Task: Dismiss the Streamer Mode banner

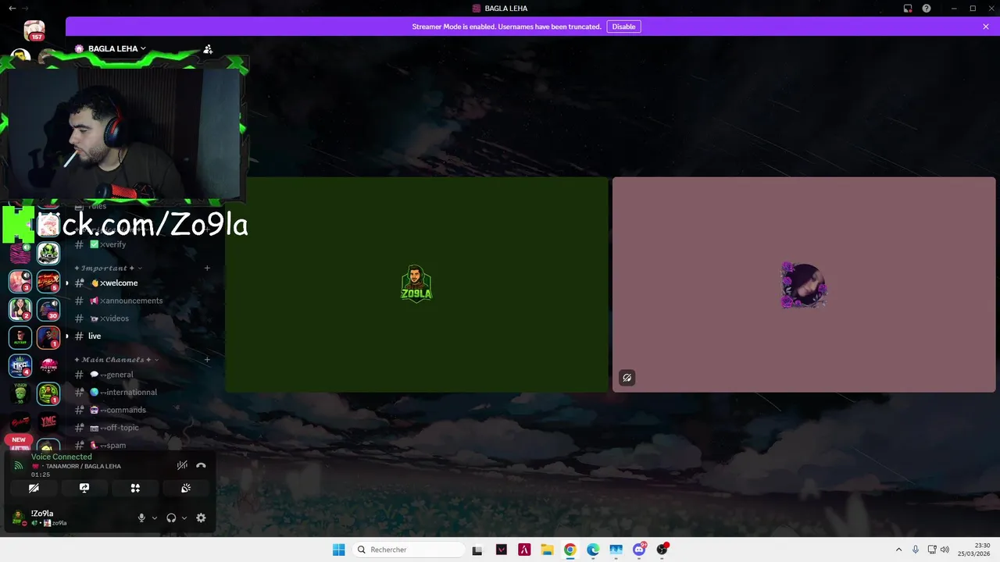Action: 986,27
